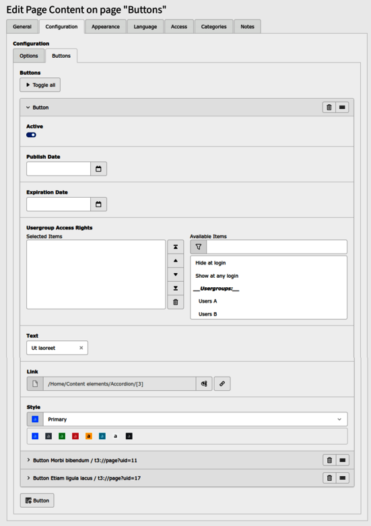Open calendar picker for Expiration Date
This screenshot has height=526, width=371.
[x=98, y=204]
